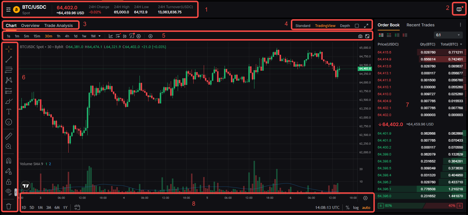Activate the ruler measure tool
468x215 pixels.
[x=9, y=136]
